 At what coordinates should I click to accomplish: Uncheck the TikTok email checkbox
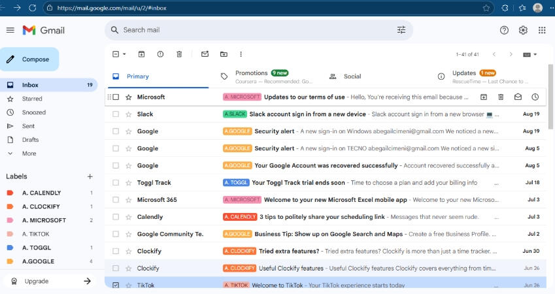click(116, 285)
